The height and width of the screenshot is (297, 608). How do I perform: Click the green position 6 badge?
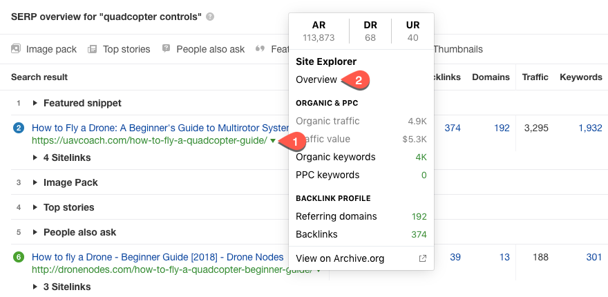pos(19,257)
